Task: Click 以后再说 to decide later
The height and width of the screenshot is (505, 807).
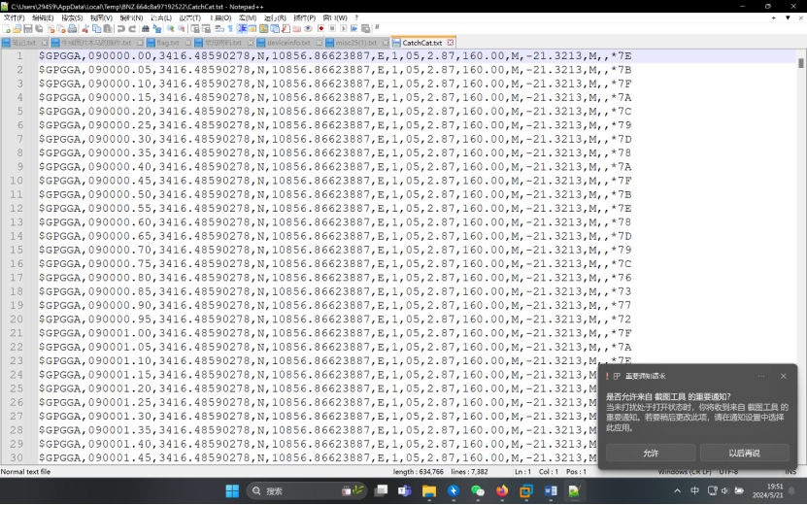Action: click(x=744, y=454)
